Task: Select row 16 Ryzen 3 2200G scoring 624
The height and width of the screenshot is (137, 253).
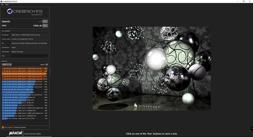Action: 25,108
